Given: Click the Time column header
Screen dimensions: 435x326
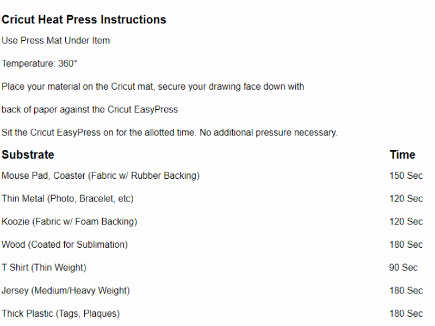Looking at the screenshot, I should [402, 154].
